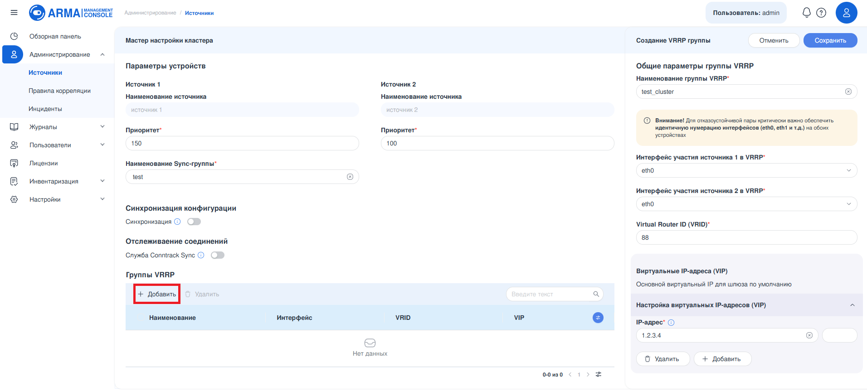Viewport: 867px width, 391px height.
Task: Open source 1 VRRP interface dropdown
Action: 746,170
